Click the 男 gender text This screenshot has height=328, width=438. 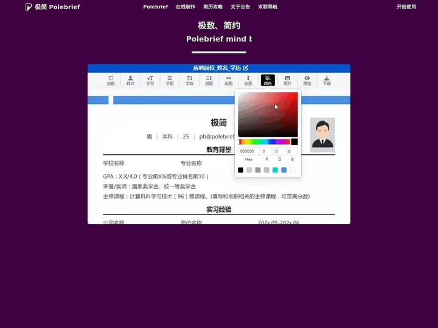click(150, 137)
